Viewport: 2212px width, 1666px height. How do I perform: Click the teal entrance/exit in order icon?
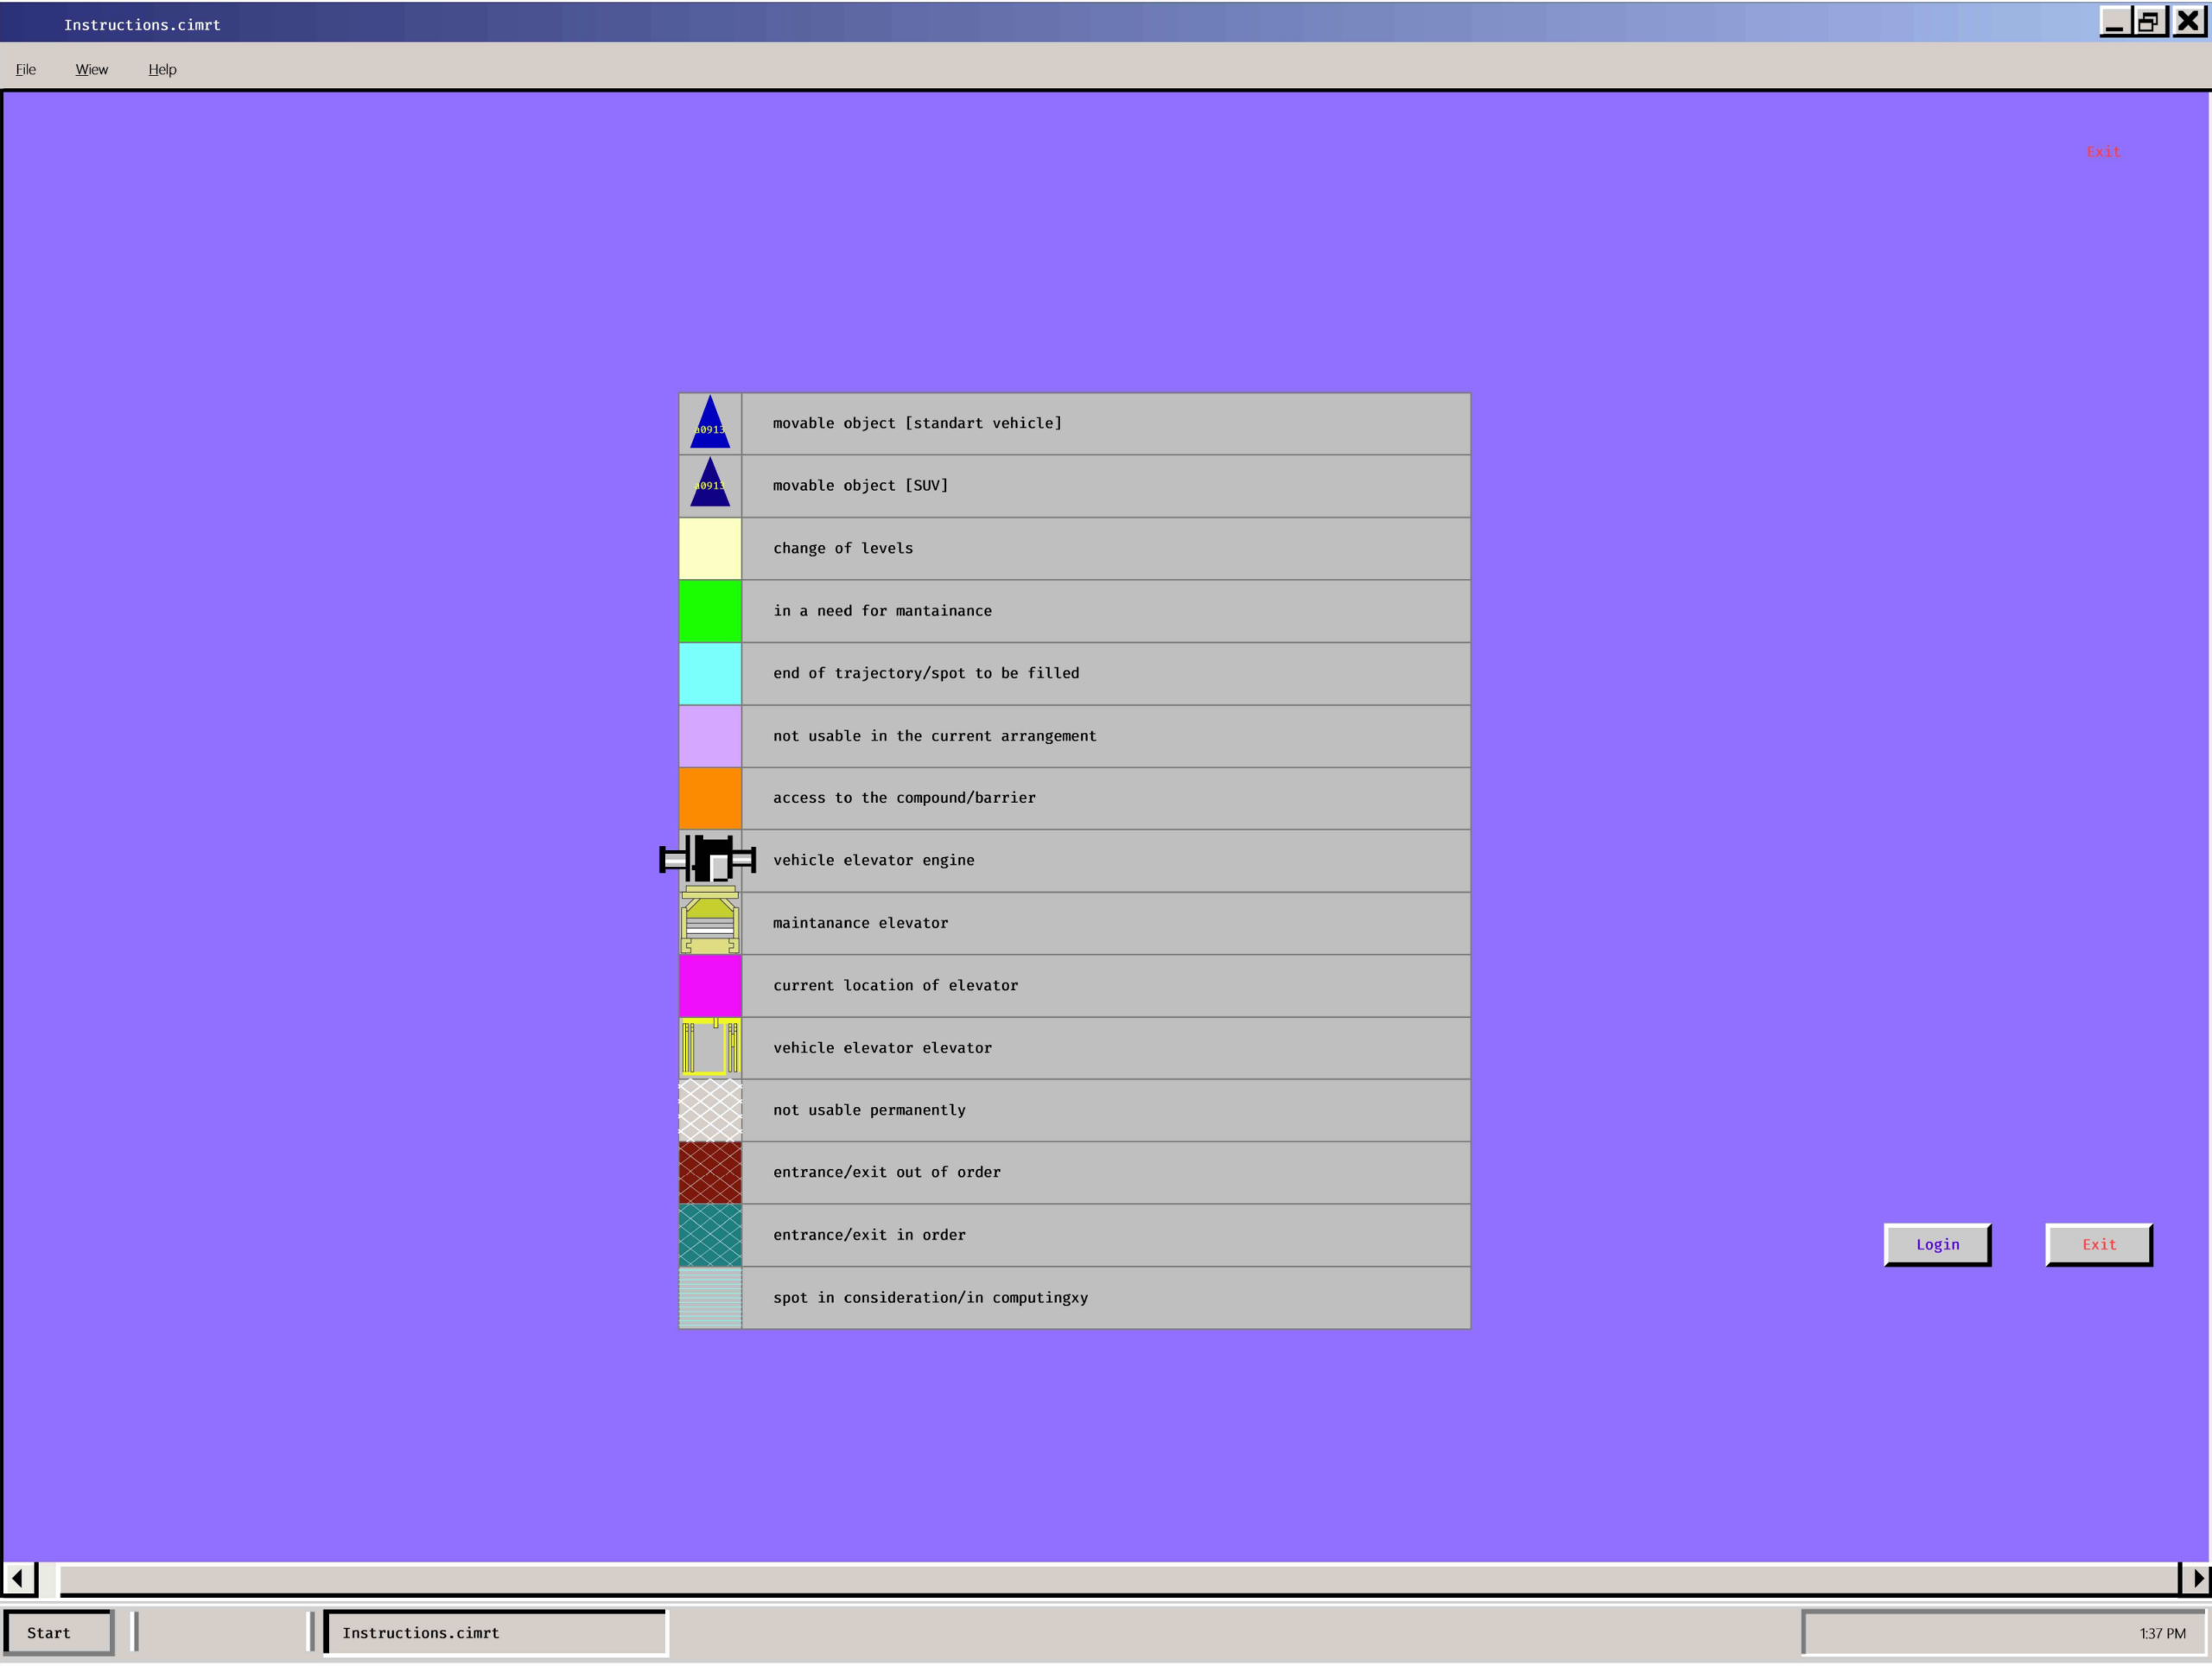[x=710, y=1235]
